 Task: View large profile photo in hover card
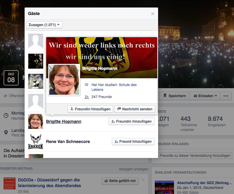64,80
